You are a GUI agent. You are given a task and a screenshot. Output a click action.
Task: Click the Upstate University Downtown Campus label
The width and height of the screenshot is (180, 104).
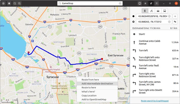click(59, 87)
